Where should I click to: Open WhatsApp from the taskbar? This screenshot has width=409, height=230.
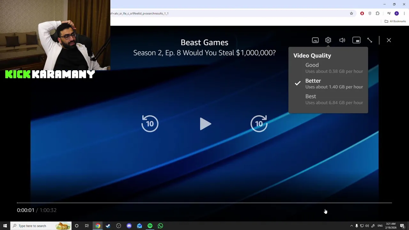160,226
